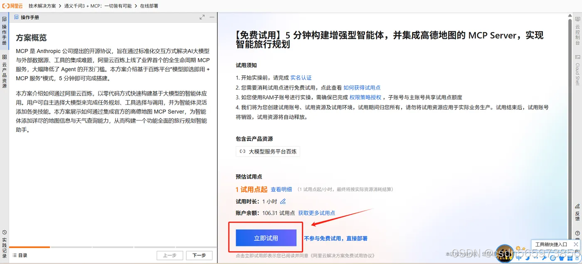This screenshot has width=582, height=264.
Task: Toggle the 中 Chinese input mode
Action: [519, 258]
